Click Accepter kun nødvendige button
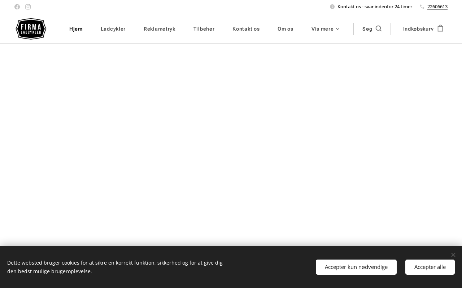The width and height of the screenshot is (462, 288). point(356,267)
